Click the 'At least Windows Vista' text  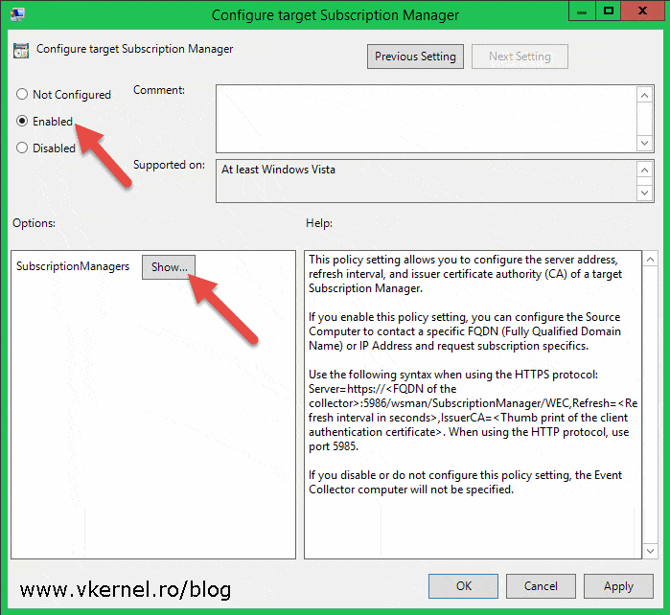(278, 170)
